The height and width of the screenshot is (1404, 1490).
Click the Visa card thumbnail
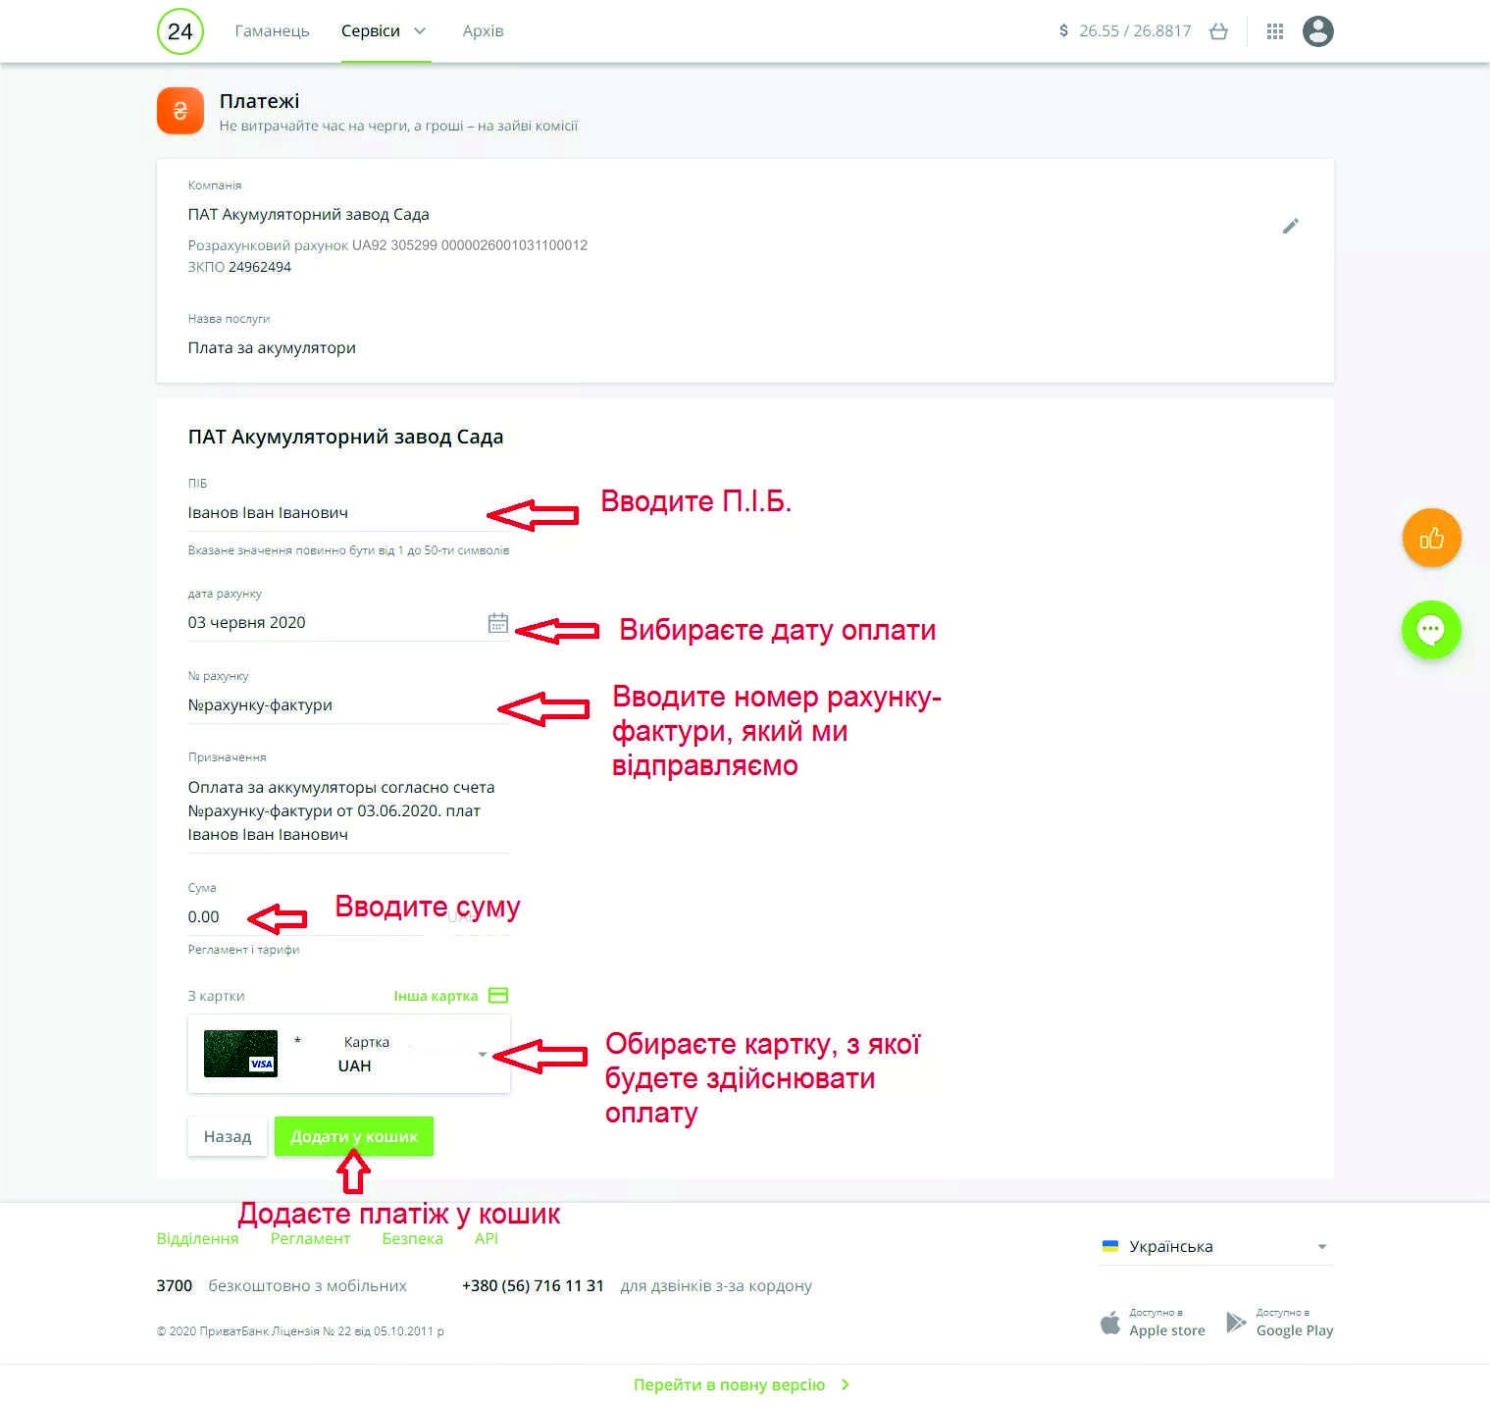click(240, 1054)
